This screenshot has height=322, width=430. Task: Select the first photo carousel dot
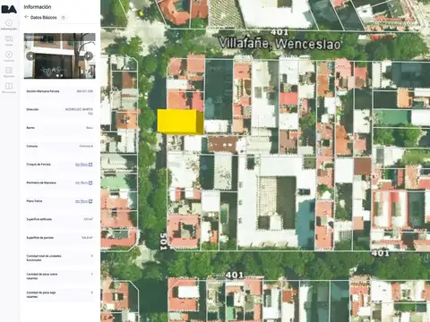point(57,75)
